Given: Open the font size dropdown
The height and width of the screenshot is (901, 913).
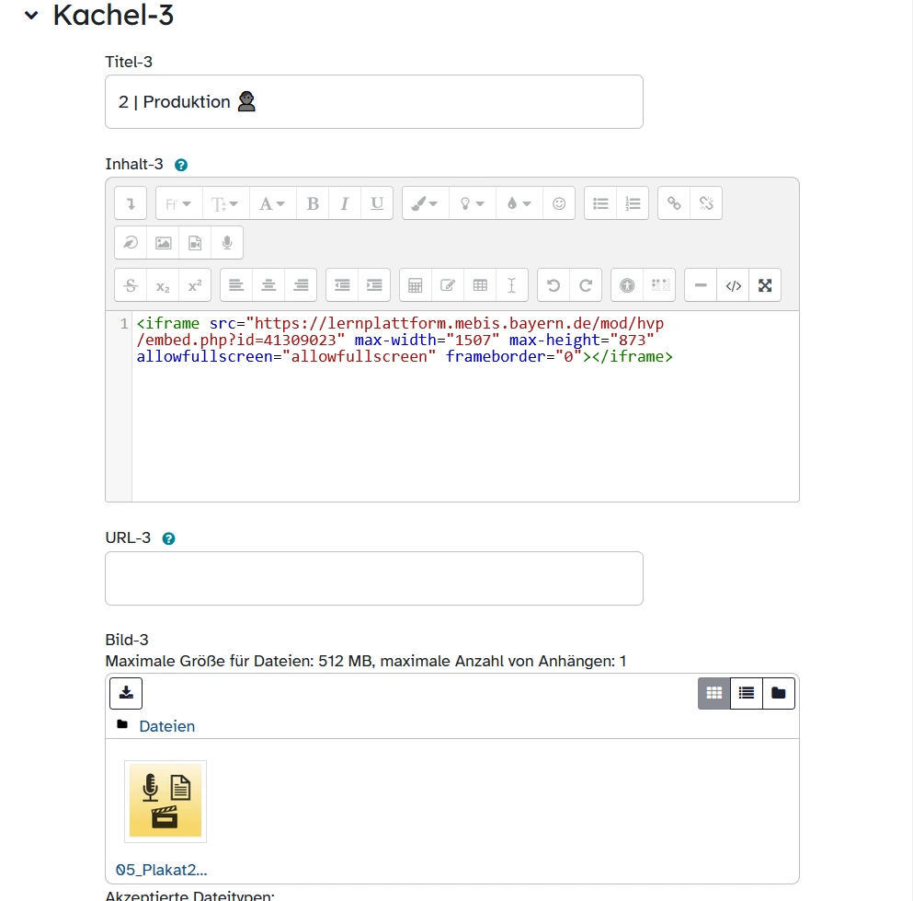Looking at the screenshot, I should (225, 203).
